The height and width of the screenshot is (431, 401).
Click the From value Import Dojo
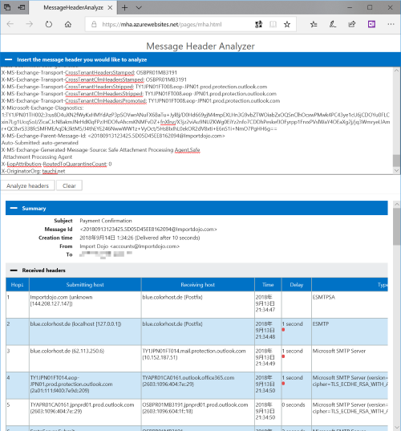(129, 246)
